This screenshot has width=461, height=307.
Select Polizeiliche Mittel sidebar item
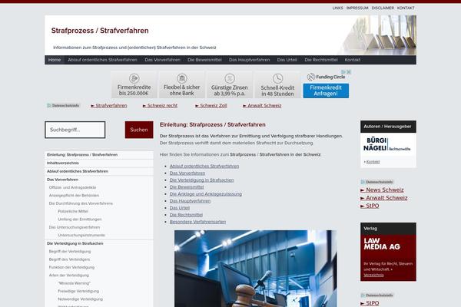coord(73,211)
